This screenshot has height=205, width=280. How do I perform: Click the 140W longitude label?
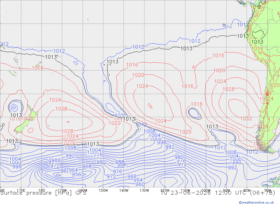(x=124, y=190)
